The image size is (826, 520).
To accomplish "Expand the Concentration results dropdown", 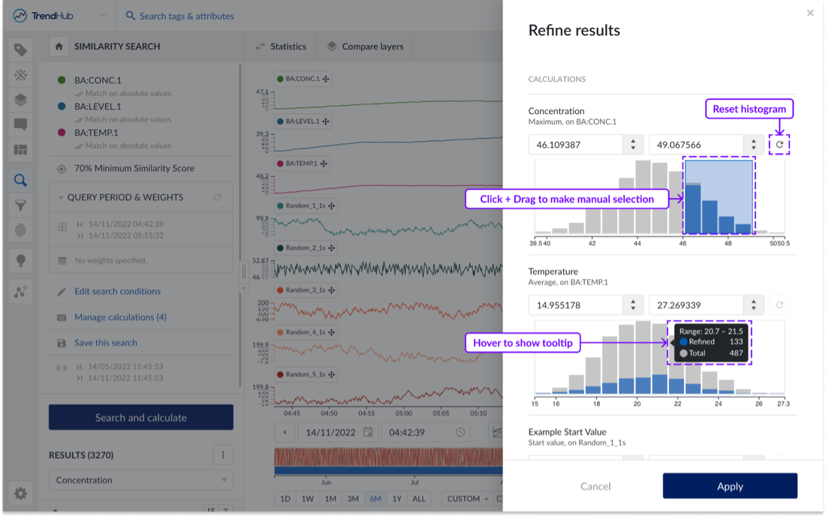I will tap(140, 480).
